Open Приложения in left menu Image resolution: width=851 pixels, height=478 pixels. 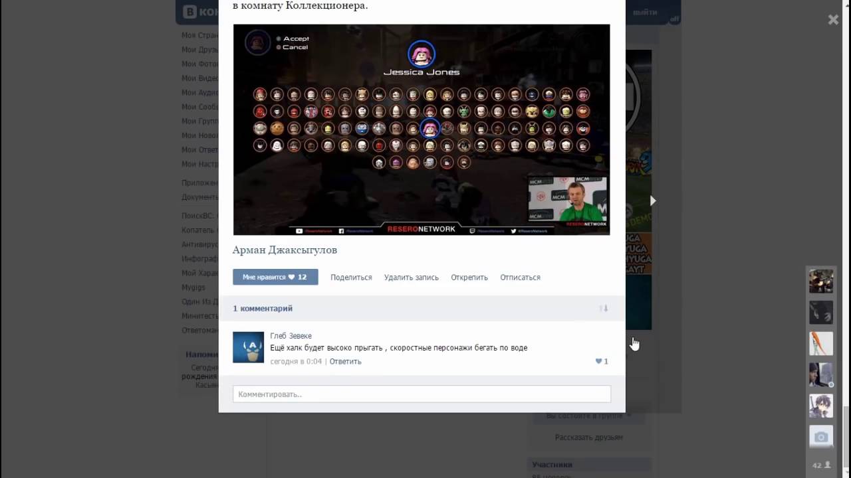click(200, 183)
